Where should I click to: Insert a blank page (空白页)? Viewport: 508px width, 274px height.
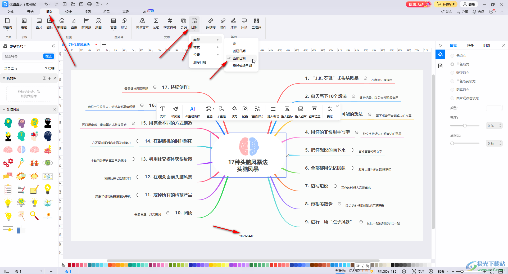tap(7, 23)
